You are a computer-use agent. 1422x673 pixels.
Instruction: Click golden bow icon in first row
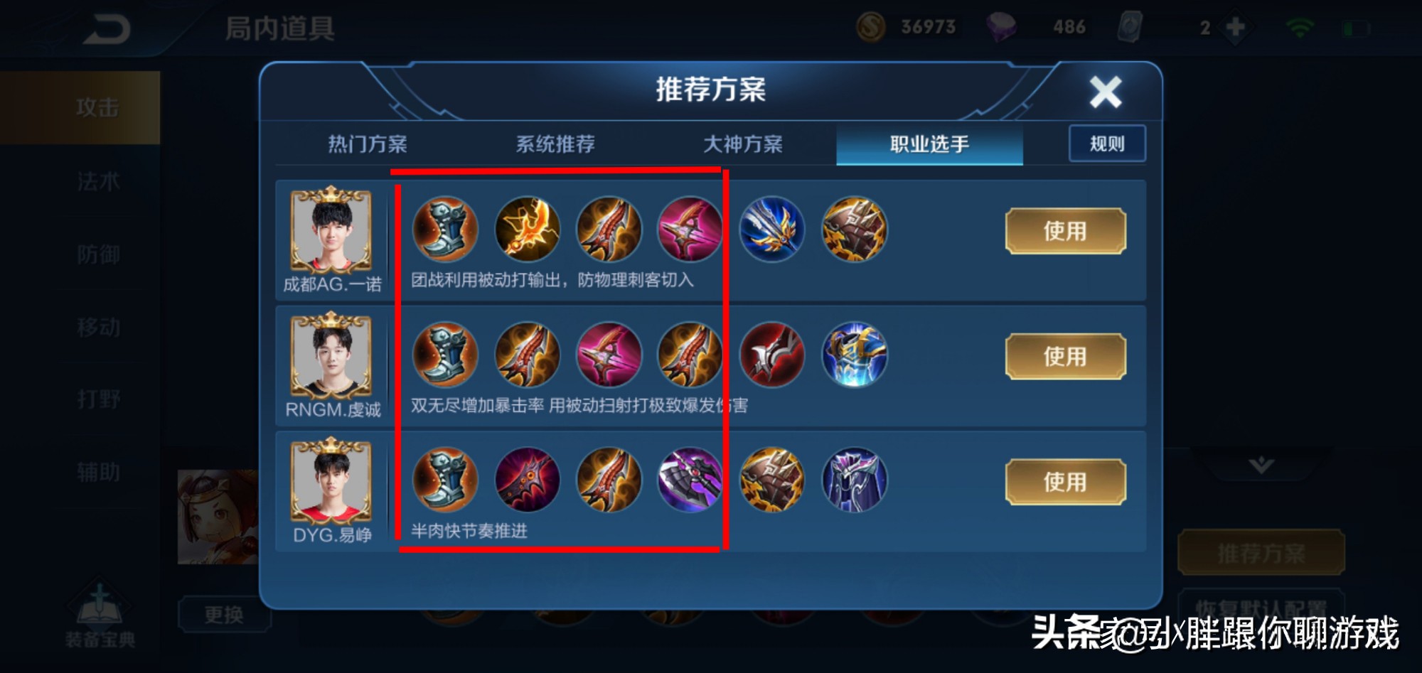tap(527, 229)
